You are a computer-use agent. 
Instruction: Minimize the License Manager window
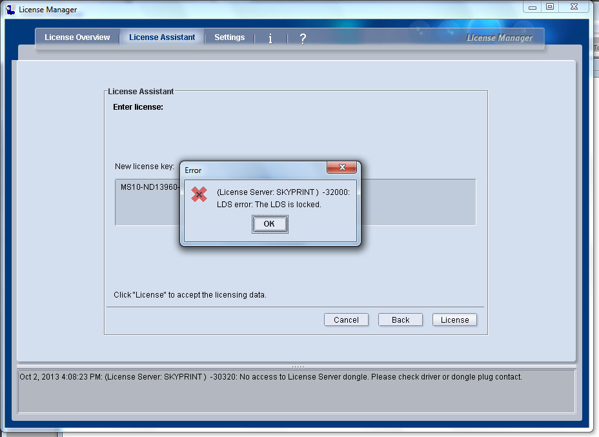point(532,7)
